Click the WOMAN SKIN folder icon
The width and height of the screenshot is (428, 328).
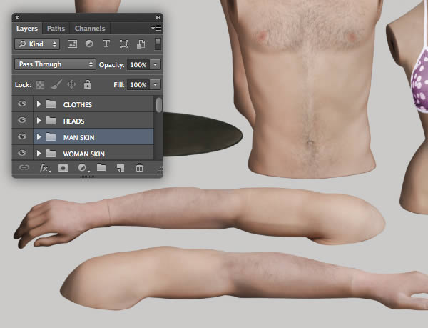pyautogui.click(x=51, y=154)
